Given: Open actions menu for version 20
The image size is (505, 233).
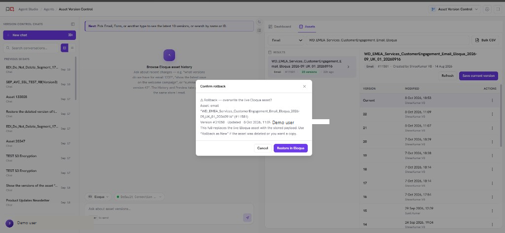Looking at the screenshot, I should click(492, 141).
